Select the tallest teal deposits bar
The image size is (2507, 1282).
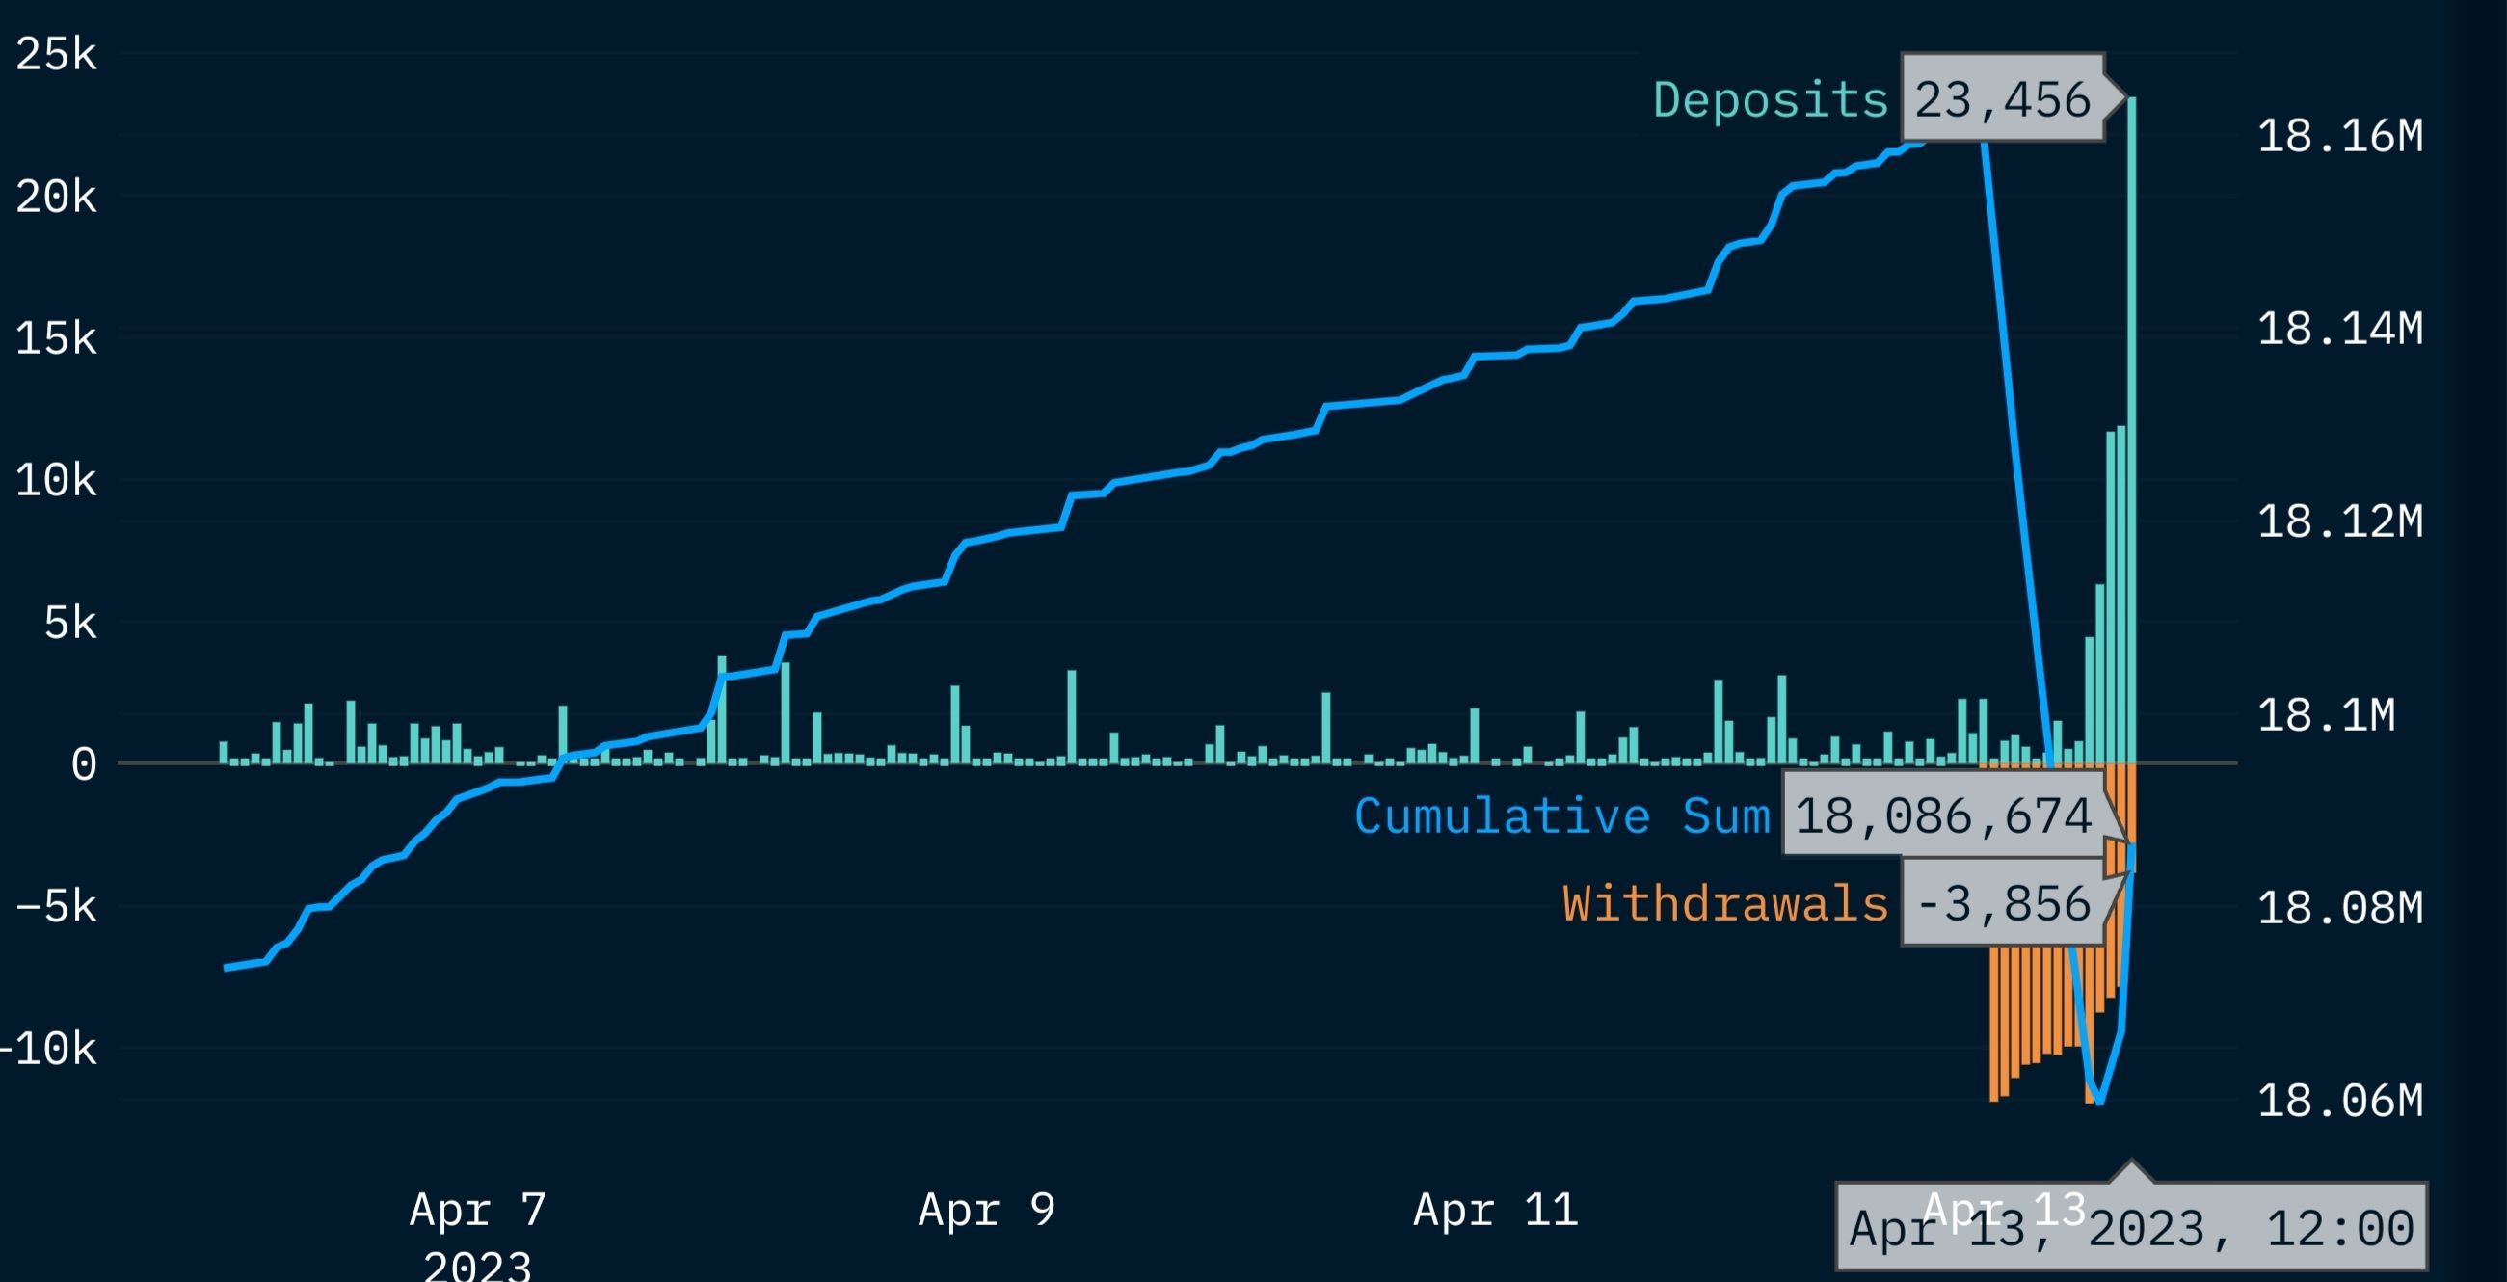click(2131, 430)
